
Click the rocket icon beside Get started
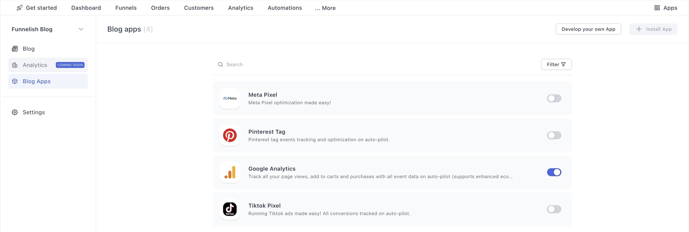coord(20,8)
